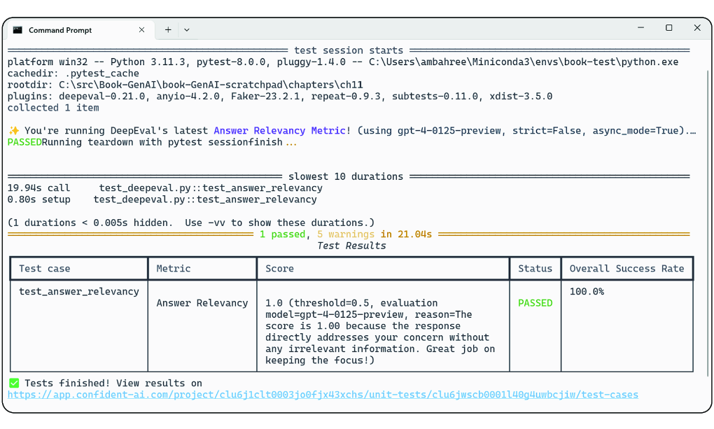Click the plugins list line
Screen dimensions: 714x429
point(280,97)
